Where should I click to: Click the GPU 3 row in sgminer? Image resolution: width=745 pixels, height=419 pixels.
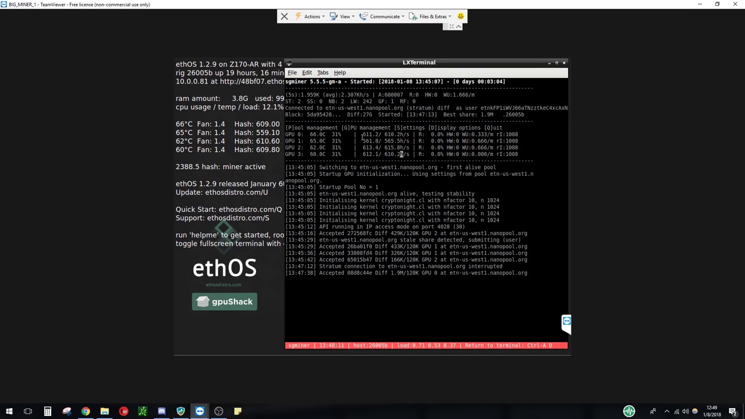tap(402, 154)
